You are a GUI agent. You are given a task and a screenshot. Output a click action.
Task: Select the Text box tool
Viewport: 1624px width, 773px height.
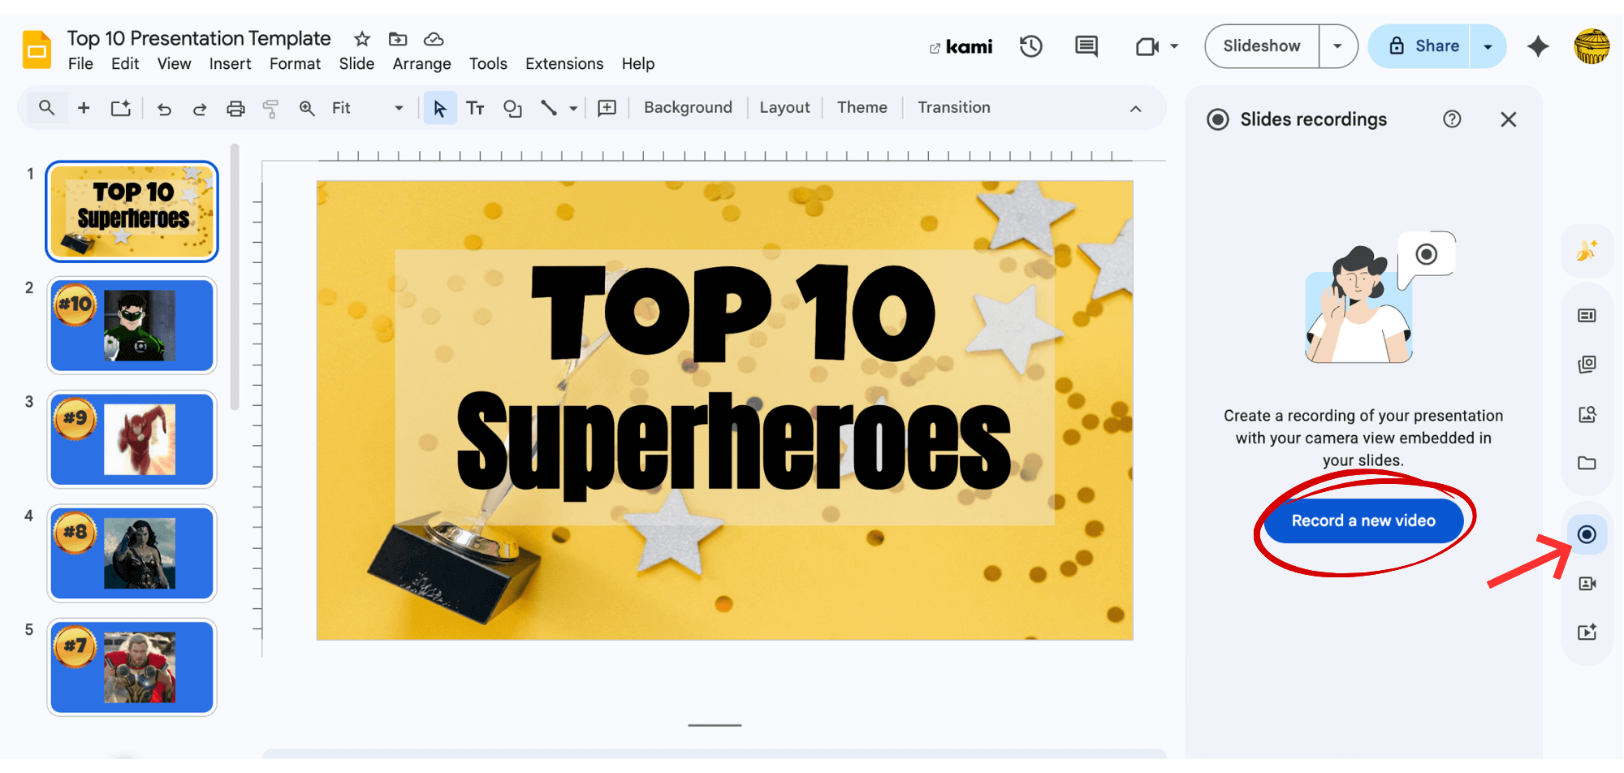tap(475, 109)
